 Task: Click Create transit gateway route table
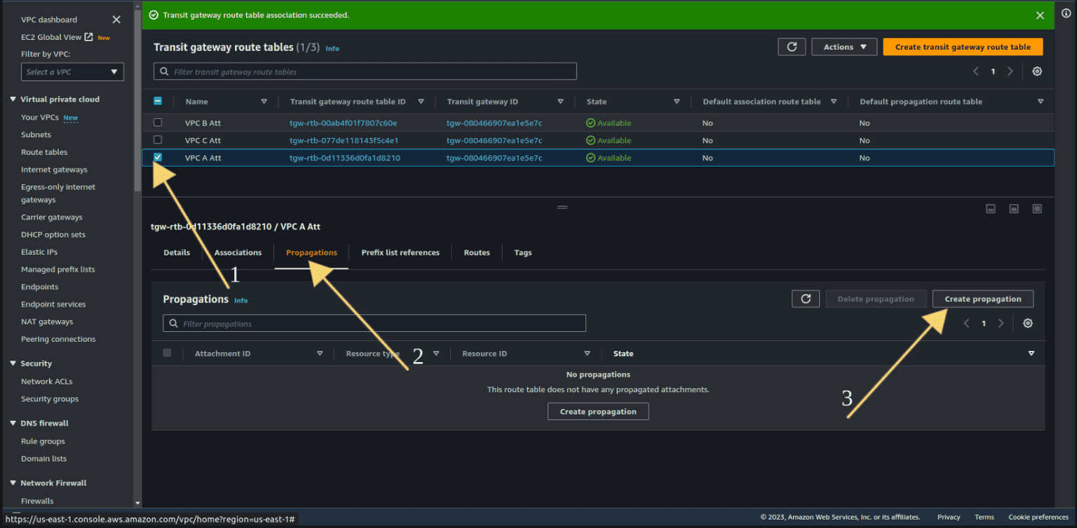[x=962, y=46]
